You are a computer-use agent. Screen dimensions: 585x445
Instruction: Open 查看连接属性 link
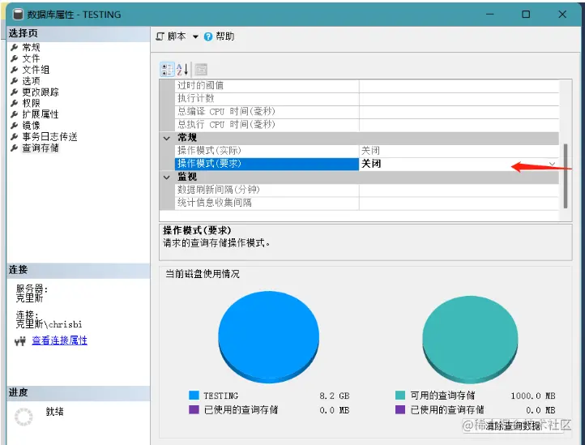tap(60, 340)
